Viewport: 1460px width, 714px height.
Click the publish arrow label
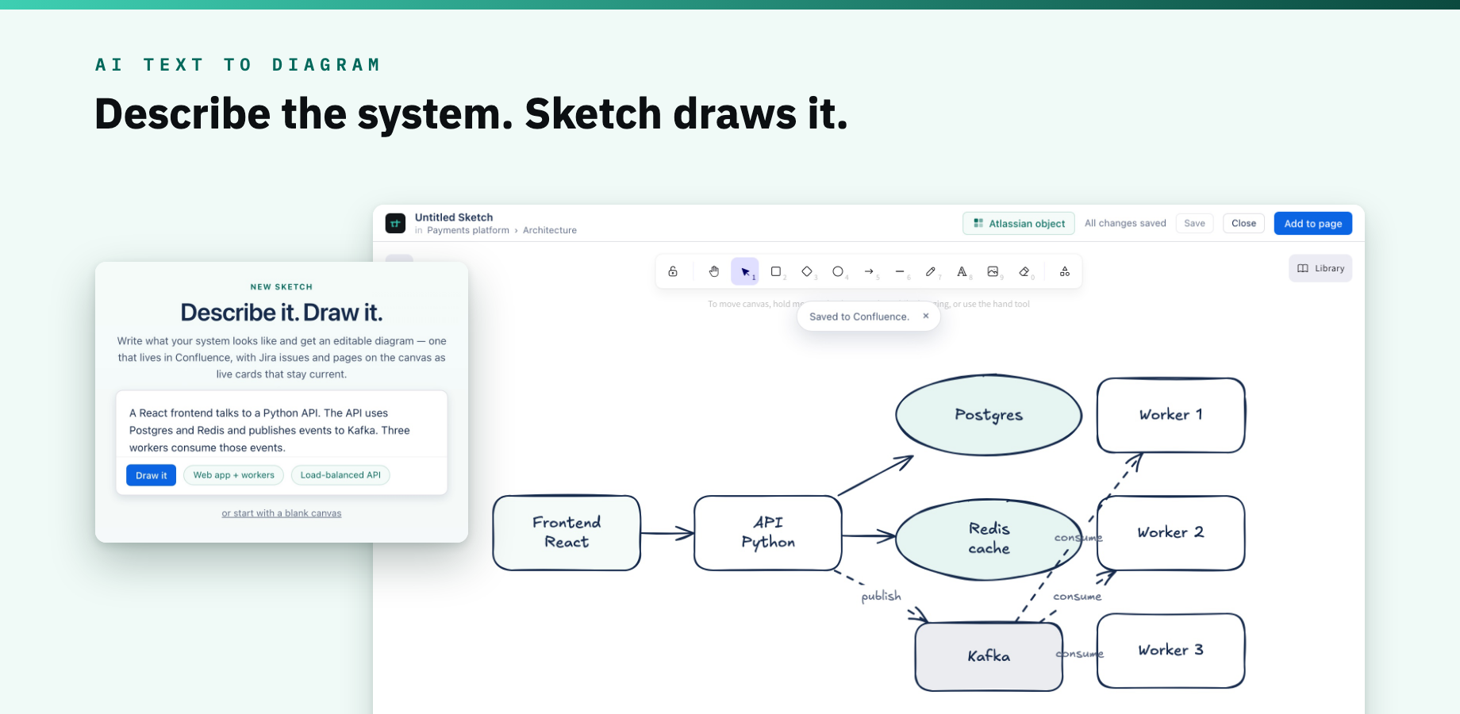(881, 596)
